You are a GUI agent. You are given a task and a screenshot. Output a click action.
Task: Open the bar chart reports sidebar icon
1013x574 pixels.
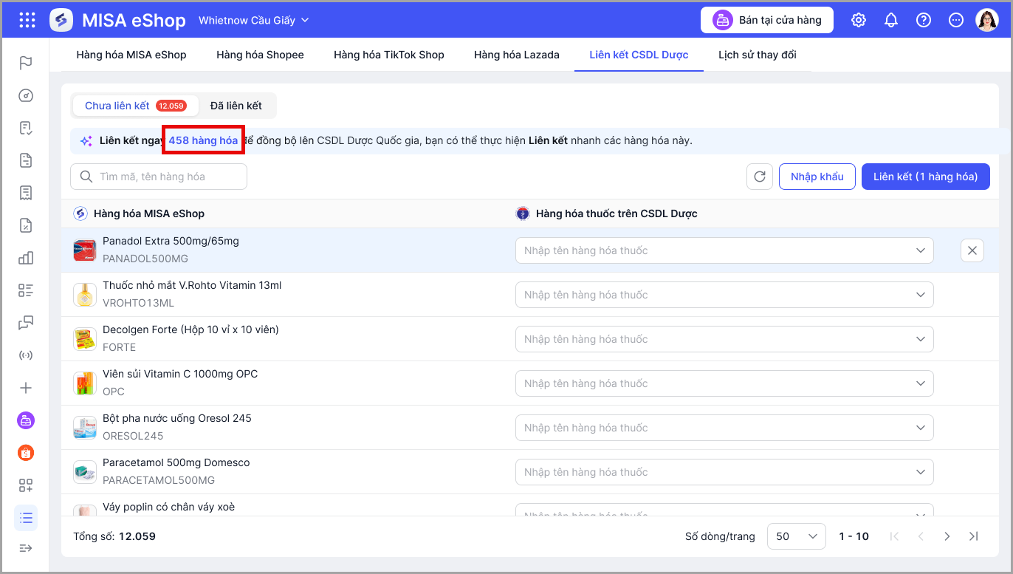(26, 258)
